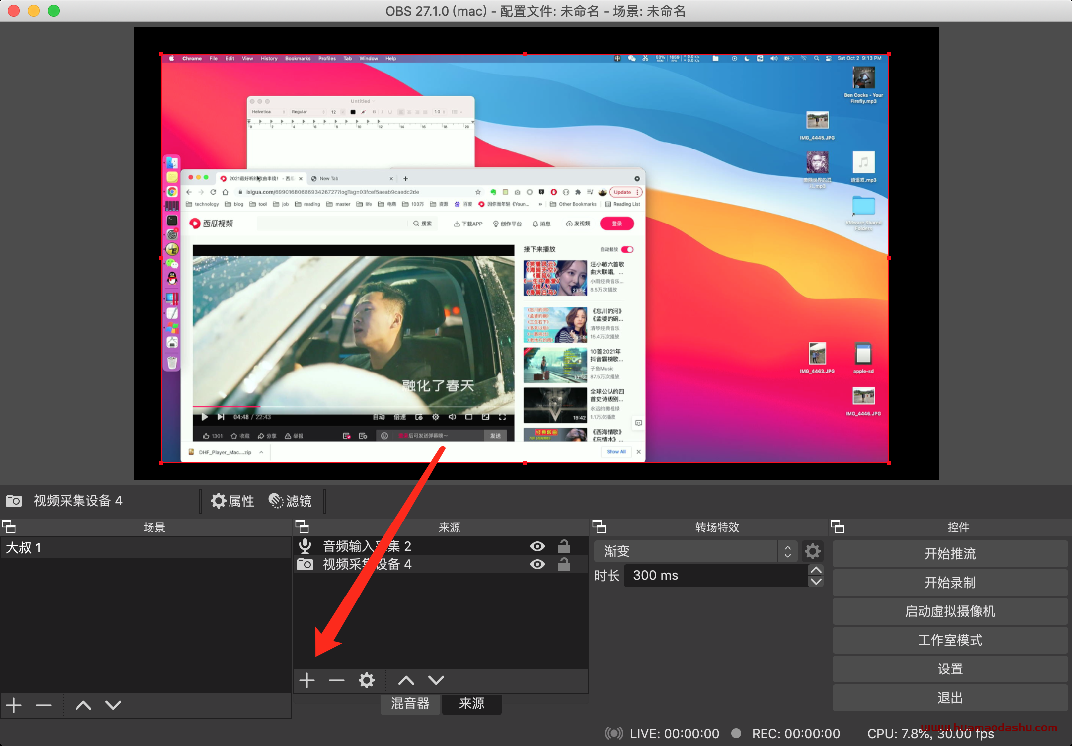
Task: Click the 滤镜 filters button
Action: pyautogui.click(x=290, y=501)
